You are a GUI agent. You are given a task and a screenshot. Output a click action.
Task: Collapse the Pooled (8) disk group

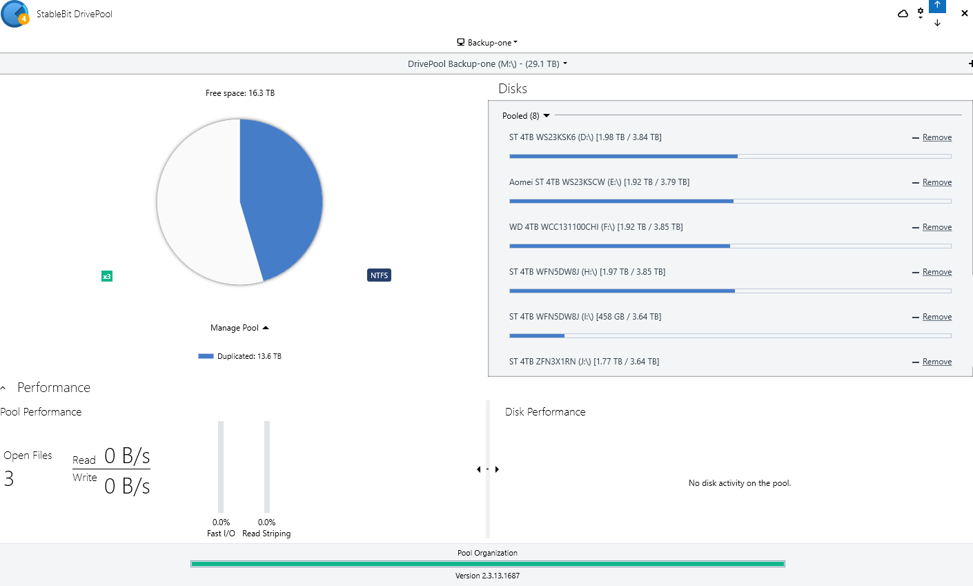547,116
